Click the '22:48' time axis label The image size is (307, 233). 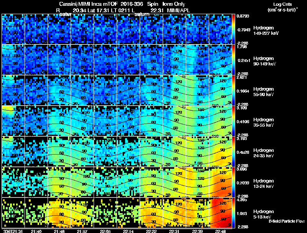(x=220, y=231)
